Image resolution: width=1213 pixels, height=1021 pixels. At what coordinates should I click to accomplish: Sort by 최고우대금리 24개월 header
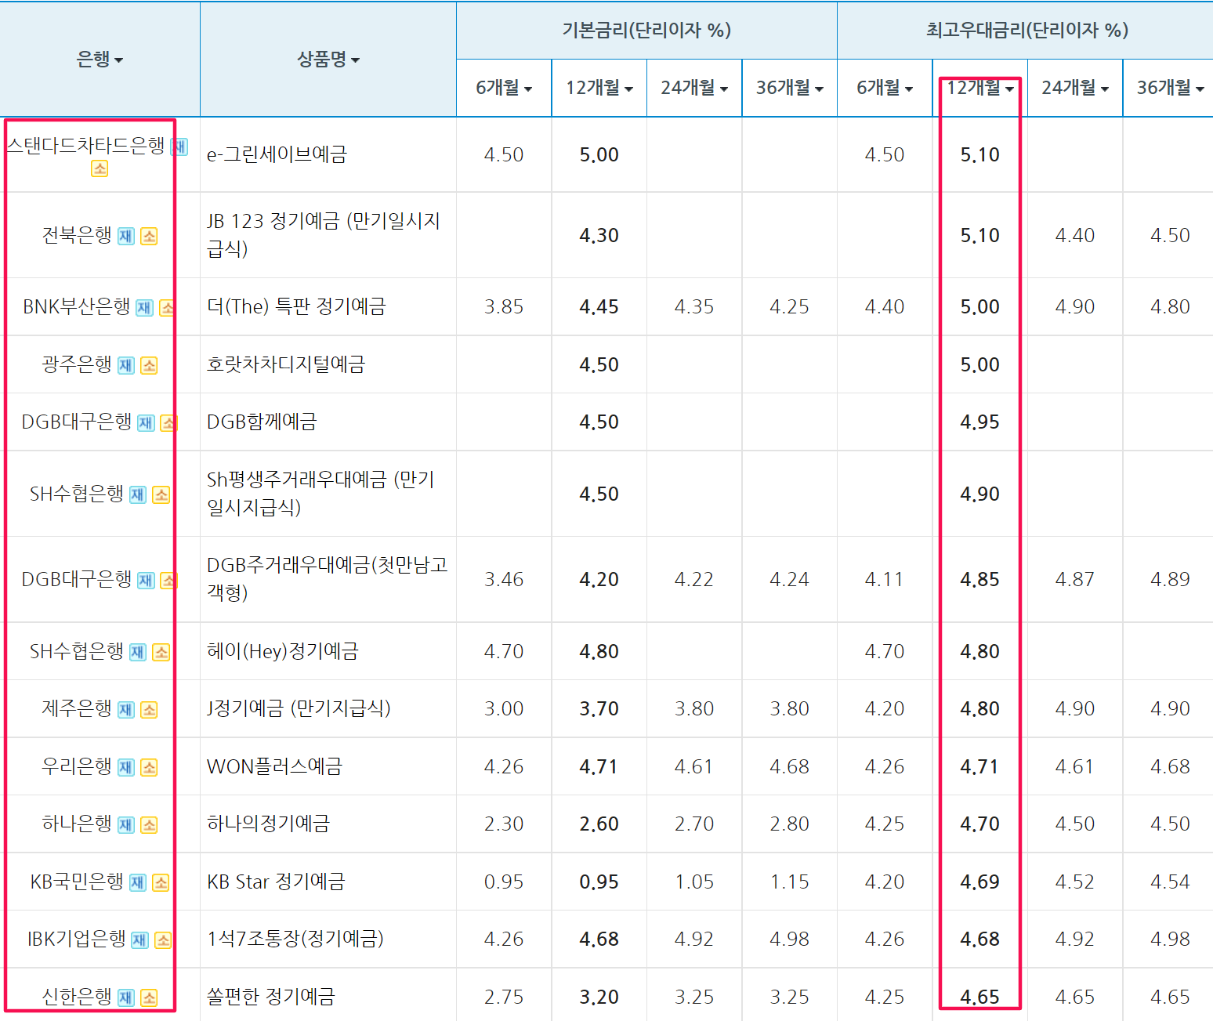tap(1075, 88)
